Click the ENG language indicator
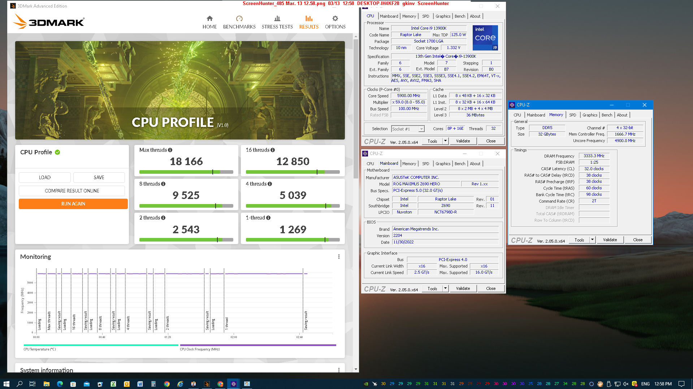693x389 pixels. 646,384
